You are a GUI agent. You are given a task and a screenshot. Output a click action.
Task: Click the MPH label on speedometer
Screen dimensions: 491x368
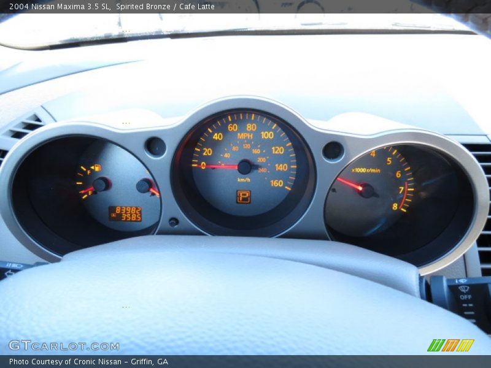pyautogui.click(x=245, y=136)
